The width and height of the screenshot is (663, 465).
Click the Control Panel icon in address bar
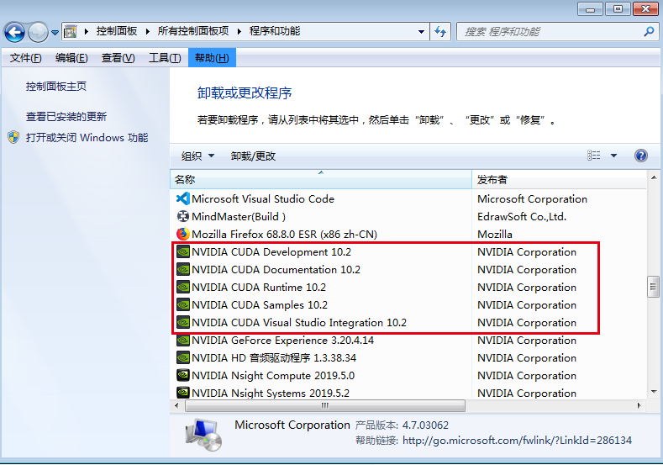[x=71, y=32]
